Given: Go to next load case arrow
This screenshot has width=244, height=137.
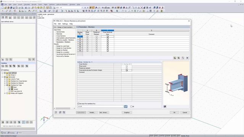Looking at the screenshot, I should (88, 8).
